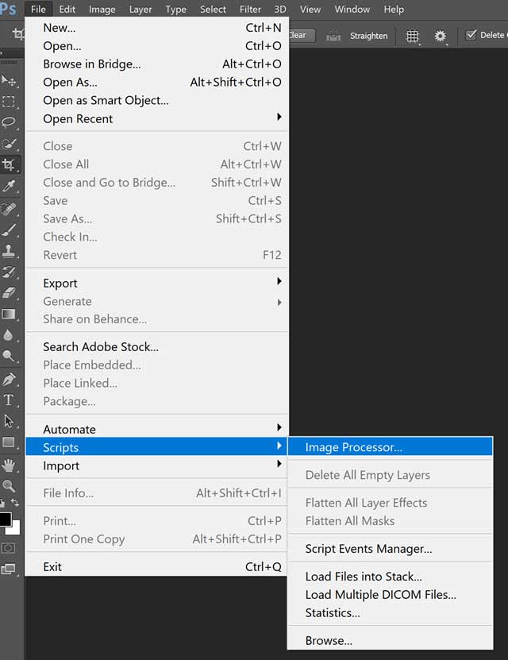Grab the Zoom tool
The image size is (508, 660).
coord(10,484)
